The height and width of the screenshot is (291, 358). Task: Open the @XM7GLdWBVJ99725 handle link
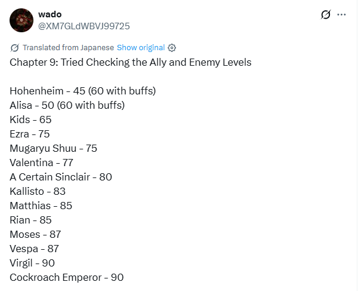pyautogui.click(x=84, y=26)
